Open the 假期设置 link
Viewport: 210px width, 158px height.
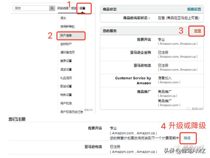point(194,9)
